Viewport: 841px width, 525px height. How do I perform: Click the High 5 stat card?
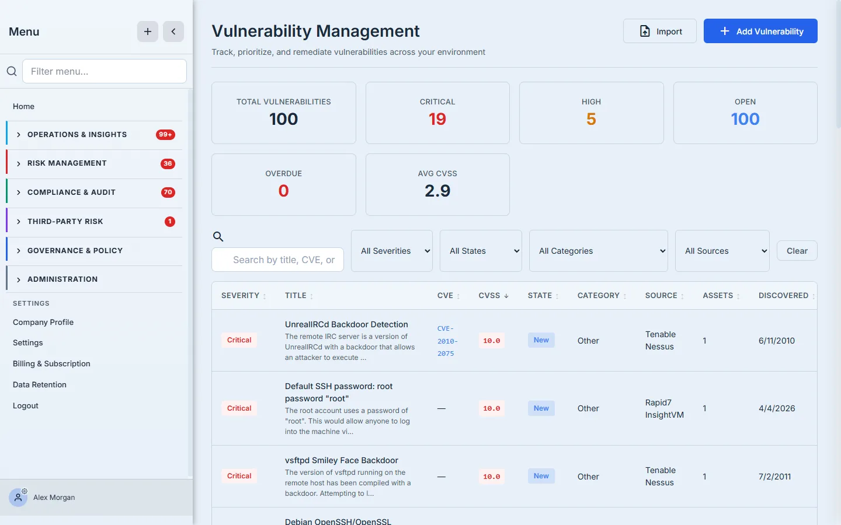click(591, 113)
